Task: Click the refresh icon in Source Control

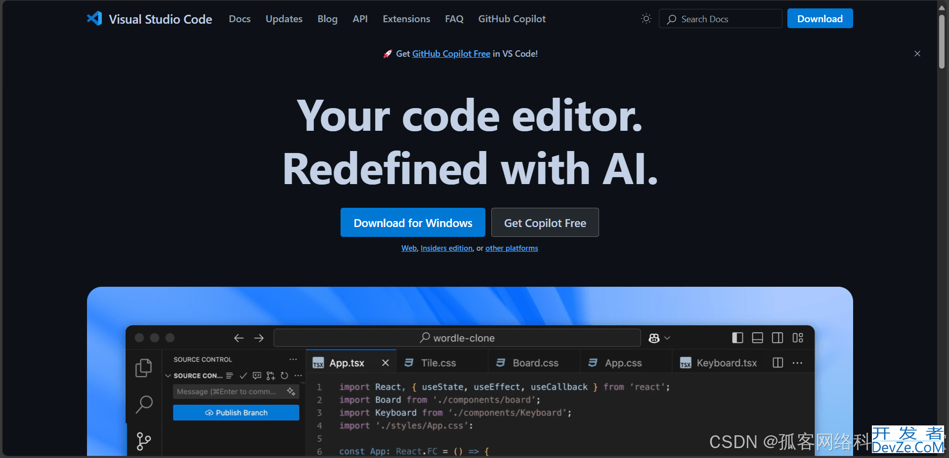Action: (x=284, y=376)
